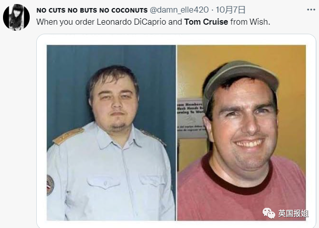
Task: Open the 10月7日 tweet timestamp
Action: click(x=230, y=10)
